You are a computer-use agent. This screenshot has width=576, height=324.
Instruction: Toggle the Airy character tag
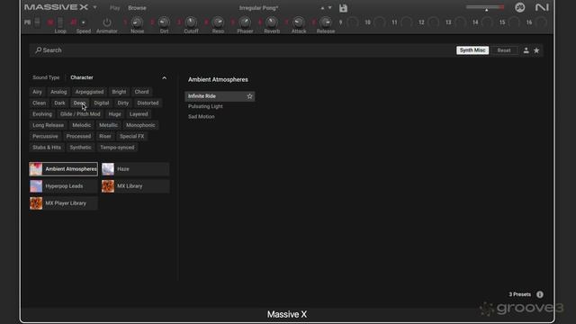pyautogui.click(x=37, y=92)
